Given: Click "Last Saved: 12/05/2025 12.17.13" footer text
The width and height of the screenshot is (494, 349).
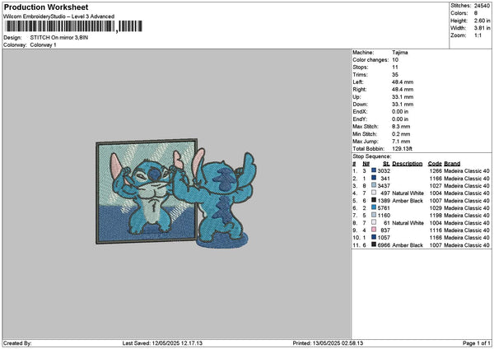Looking at the screenshot, I should 162,343.
